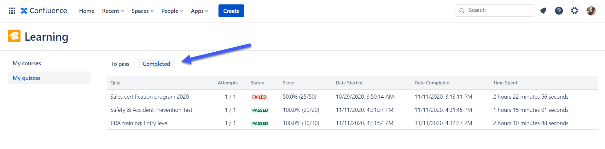Select start date 11/11/2020, 4:31:37 PM
Viewport: 605px width, 149px height.
pos(364,110)
